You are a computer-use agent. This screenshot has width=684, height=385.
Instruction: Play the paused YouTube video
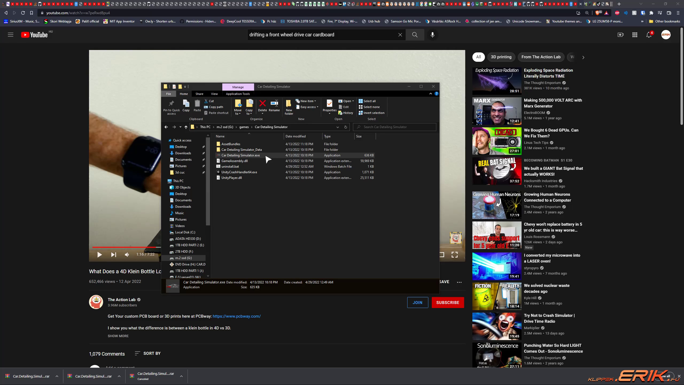(x=99, y=255)
